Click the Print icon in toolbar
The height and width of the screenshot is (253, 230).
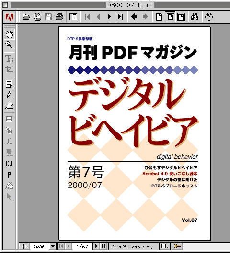tap(59, 17)
